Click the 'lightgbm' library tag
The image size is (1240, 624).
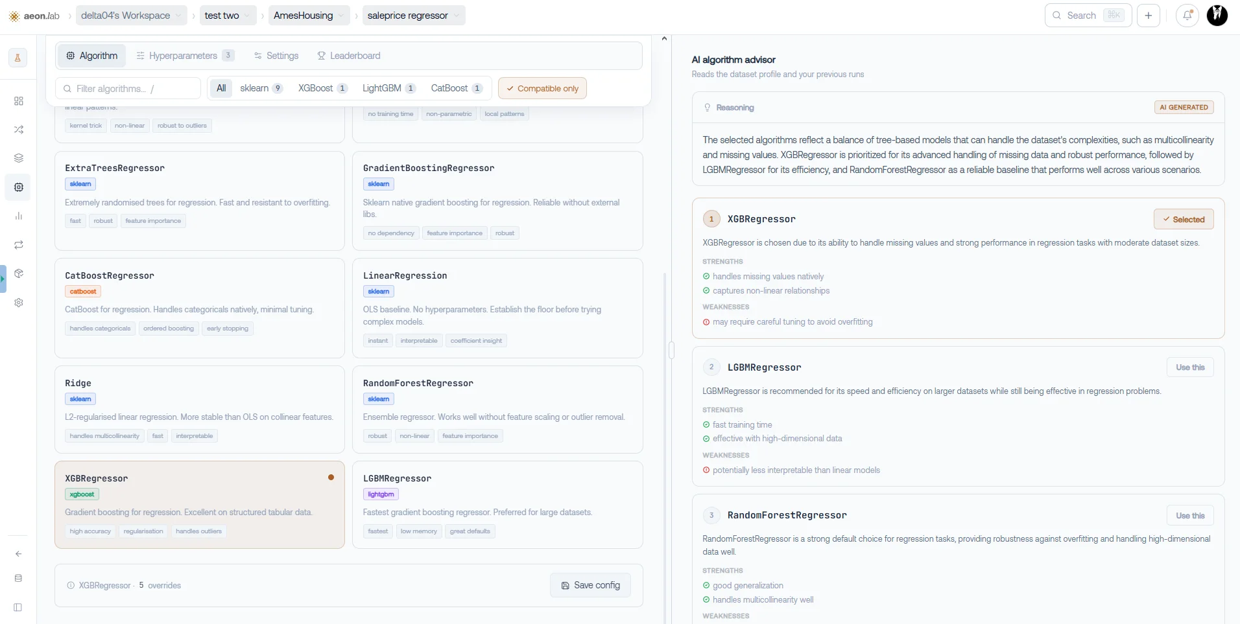tap(381, 494)
